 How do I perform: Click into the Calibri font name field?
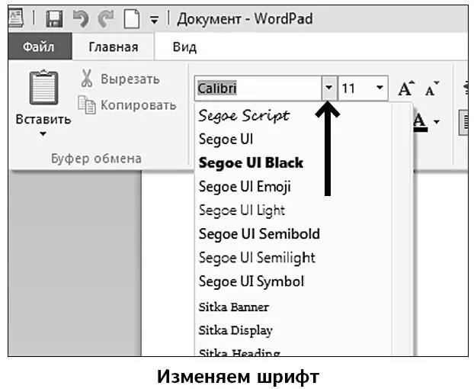[258, 88]
